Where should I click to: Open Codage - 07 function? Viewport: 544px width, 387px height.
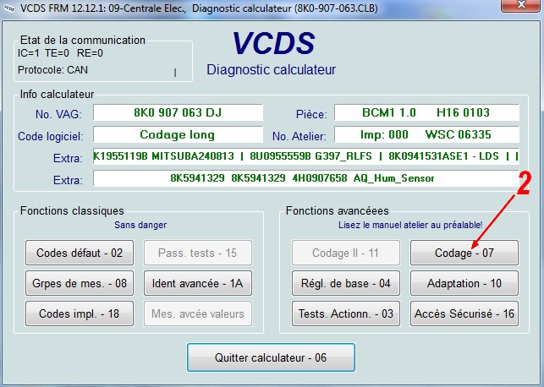[464, 252]
